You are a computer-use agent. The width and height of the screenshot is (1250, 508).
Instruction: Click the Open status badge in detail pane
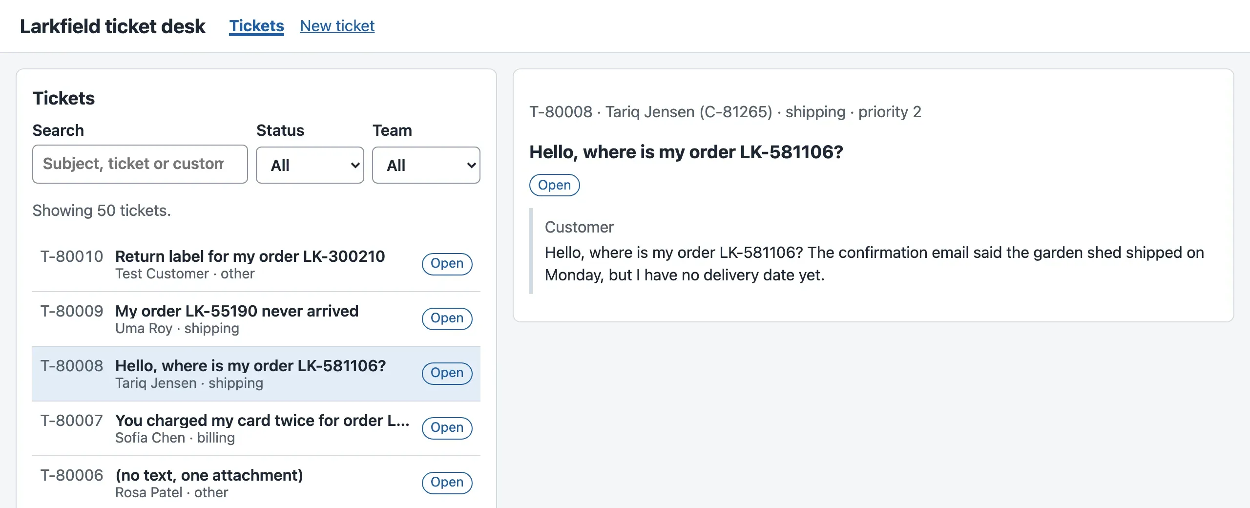pyautogui.click(x=555, y=185)
